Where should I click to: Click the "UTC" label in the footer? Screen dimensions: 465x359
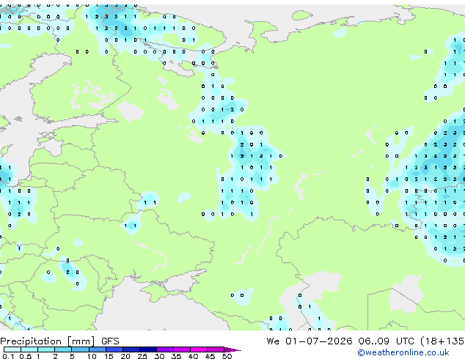405,341
